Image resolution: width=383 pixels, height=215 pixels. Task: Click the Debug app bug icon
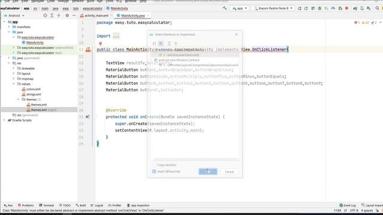click(320, 8)
